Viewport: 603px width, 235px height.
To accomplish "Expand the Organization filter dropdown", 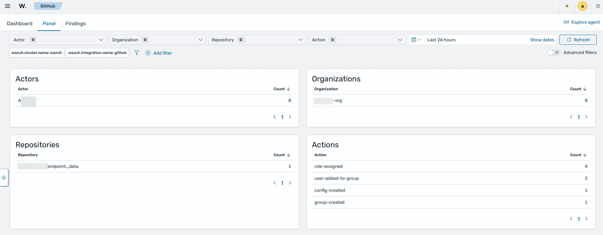I will click(x=157, y=40).
